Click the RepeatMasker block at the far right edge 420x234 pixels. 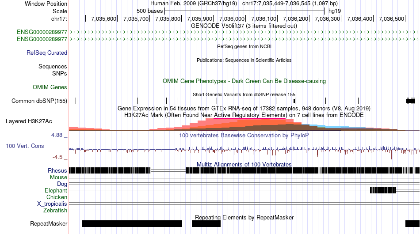[x=412, y=223]
